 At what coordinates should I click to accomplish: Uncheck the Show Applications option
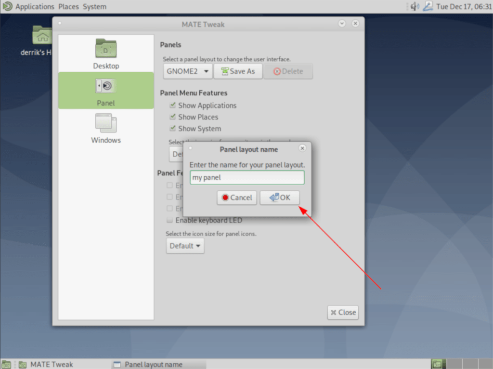click(172, 105)
